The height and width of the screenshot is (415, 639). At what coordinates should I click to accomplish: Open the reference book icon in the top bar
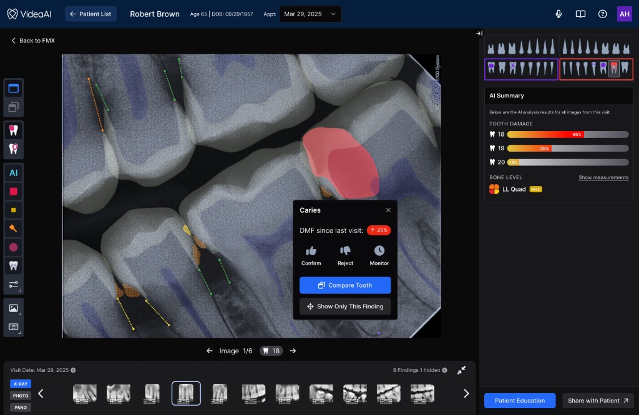coord(580,13)
